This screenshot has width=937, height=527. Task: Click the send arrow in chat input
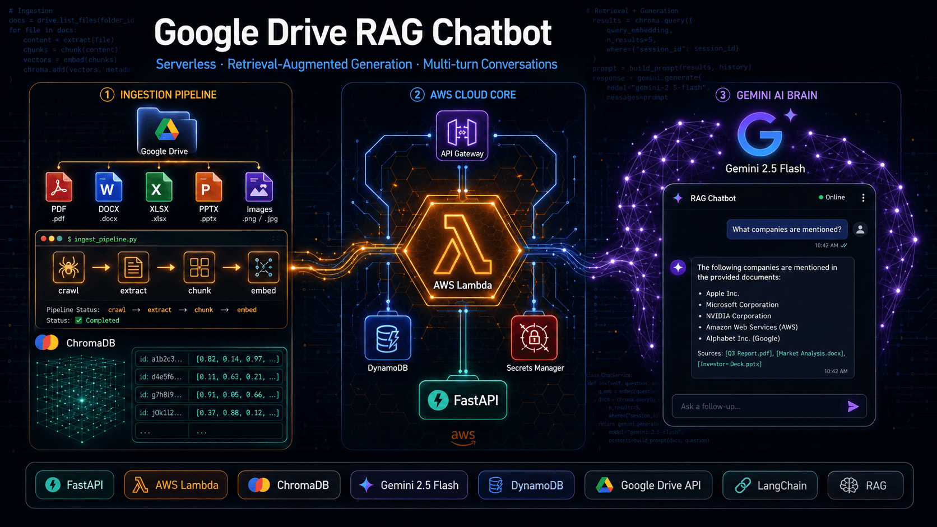(x=853, y=407)
